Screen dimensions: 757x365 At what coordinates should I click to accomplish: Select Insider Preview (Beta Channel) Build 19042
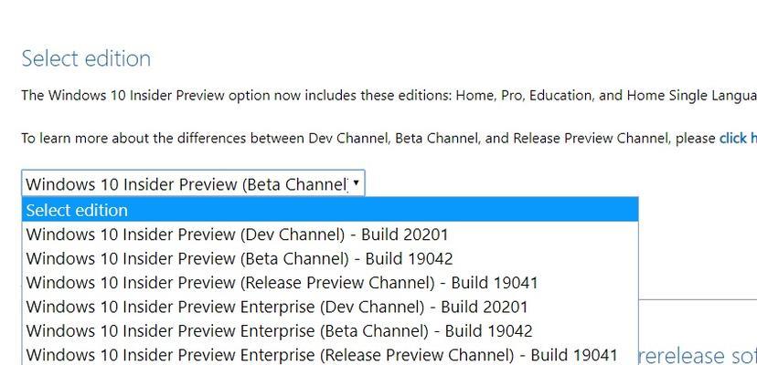330,258
